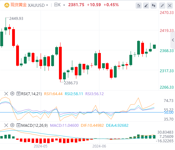Close the chart with top X
Screen dimensions: 175x150
[x=170, y=6]
